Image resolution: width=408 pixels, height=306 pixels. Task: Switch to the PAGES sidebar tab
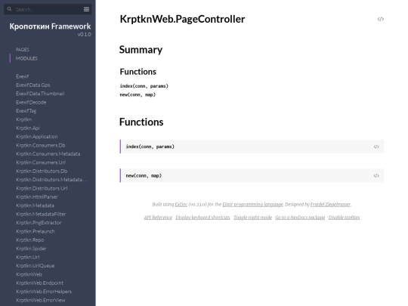(23, 50)
